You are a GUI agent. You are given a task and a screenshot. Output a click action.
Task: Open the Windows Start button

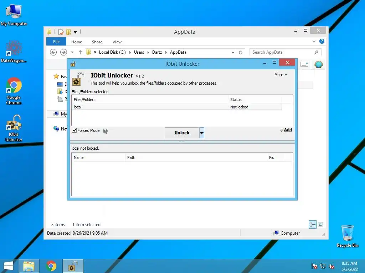9,266
